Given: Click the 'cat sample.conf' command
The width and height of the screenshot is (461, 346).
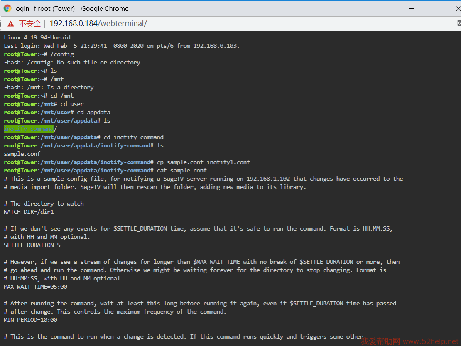Looking at the screenshot, I should (181, 170).
